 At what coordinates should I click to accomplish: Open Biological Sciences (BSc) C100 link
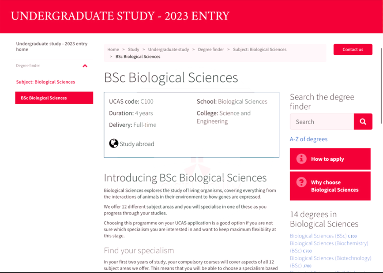tap(323, 236)
